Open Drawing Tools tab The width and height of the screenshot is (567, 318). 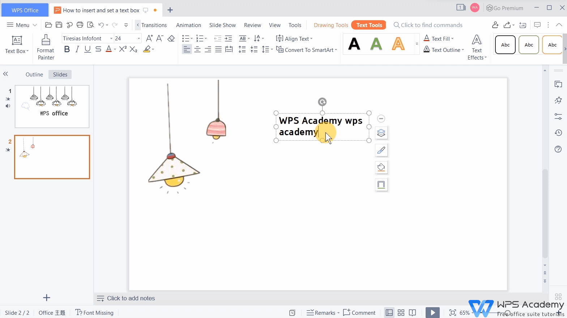pos(331,25)
